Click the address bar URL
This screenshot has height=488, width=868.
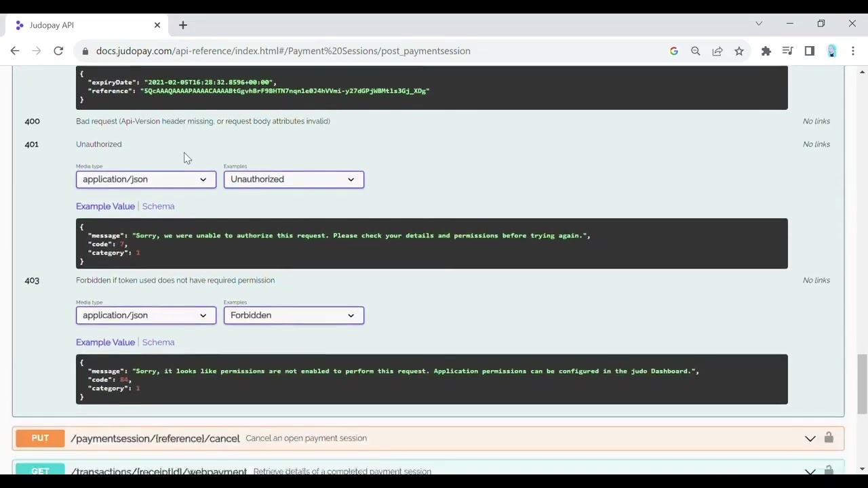(x=283, y=51)
